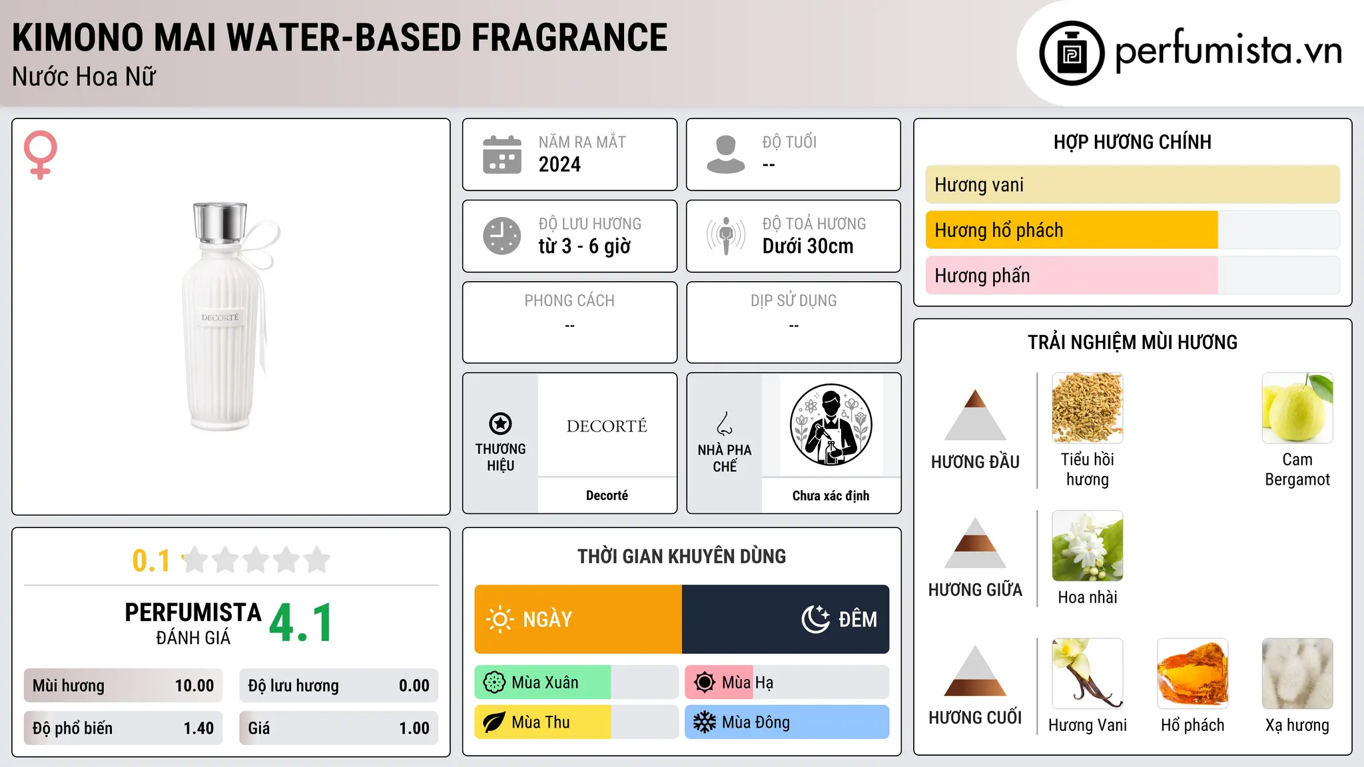This screenshot has height=767, width=1364.
Task: Click the leaf icon for Mùa Thu
Action: [x=494, y=722]
